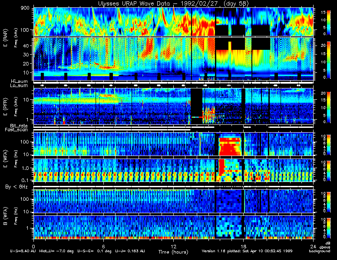Screen dimensions: 337x260
Task: Click the upper B (WFA) color bar
Action: tap(329, 202)
